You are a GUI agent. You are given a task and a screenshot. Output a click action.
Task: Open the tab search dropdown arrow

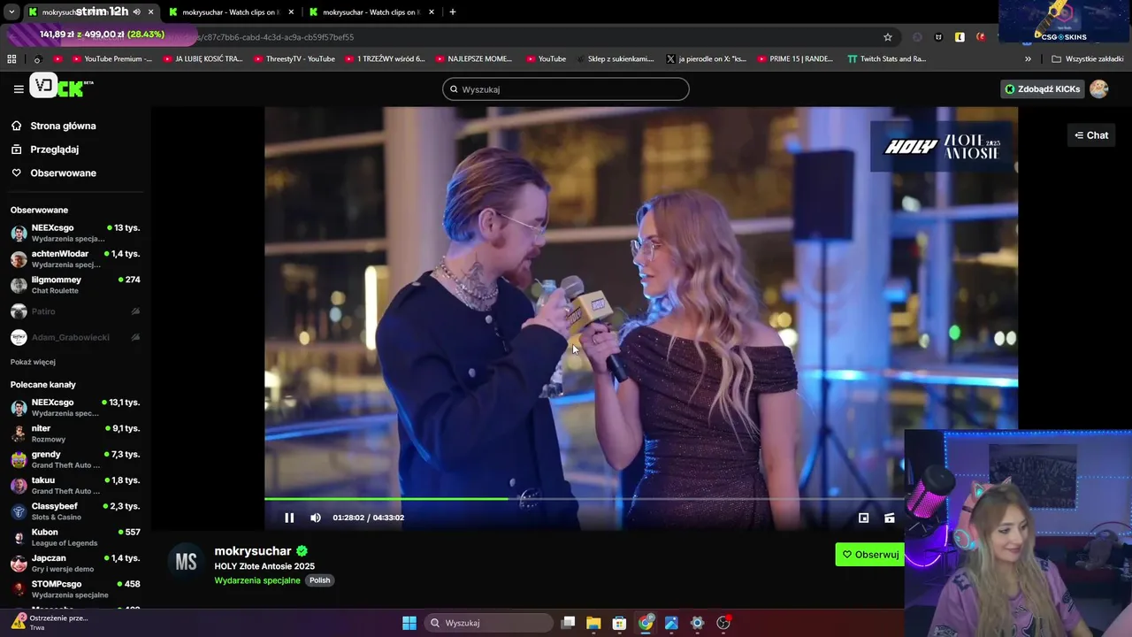[11, 12]
